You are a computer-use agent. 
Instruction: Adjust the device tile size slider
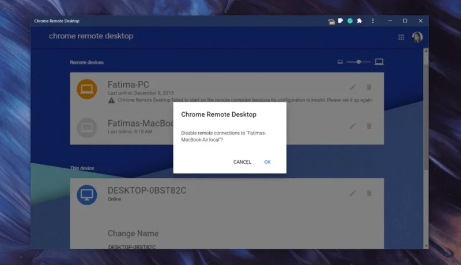(x=358, y=62)
